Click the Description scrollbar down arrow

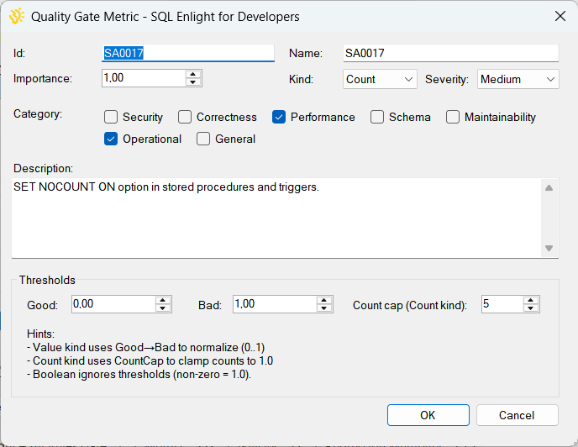coord(549,248)
